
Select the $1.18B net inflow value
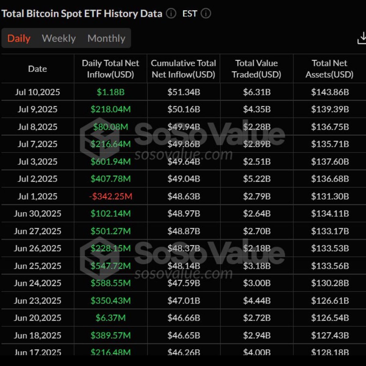tap(111, 92)
